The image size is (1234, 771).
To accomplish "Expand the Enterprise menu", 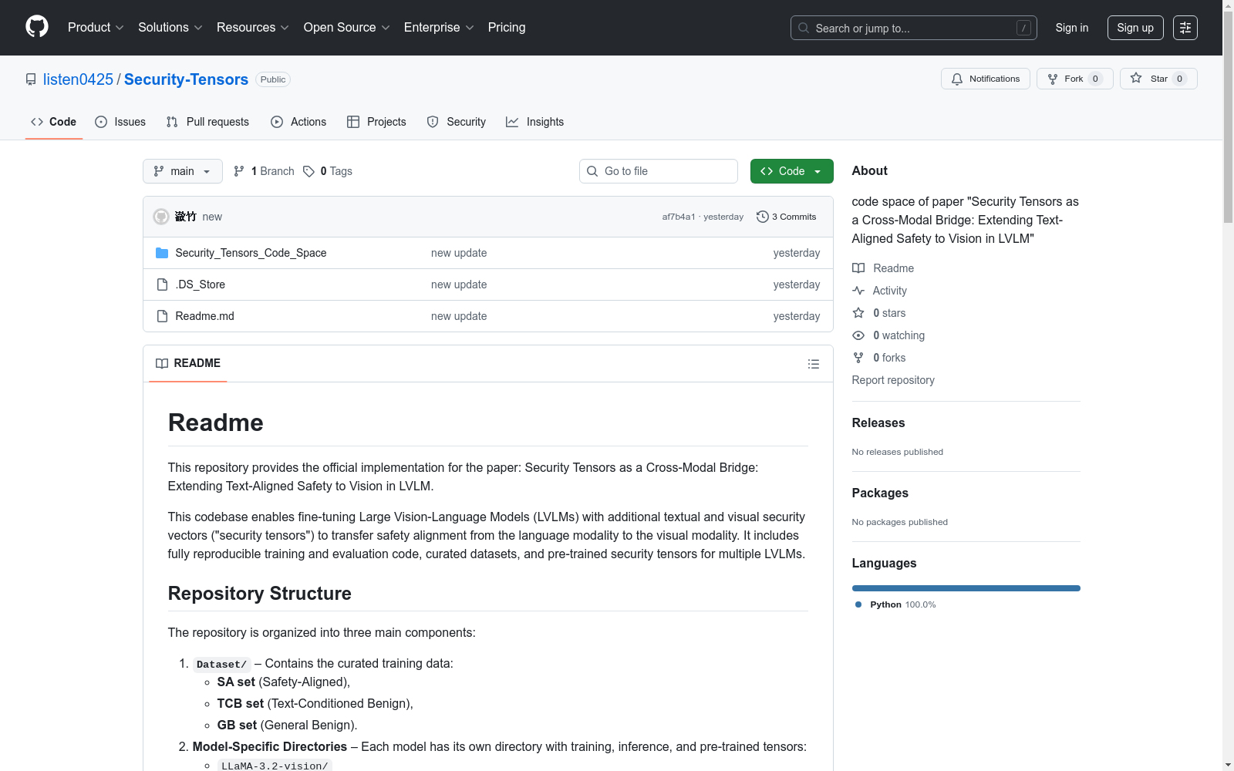I will (x=439, y=27).
